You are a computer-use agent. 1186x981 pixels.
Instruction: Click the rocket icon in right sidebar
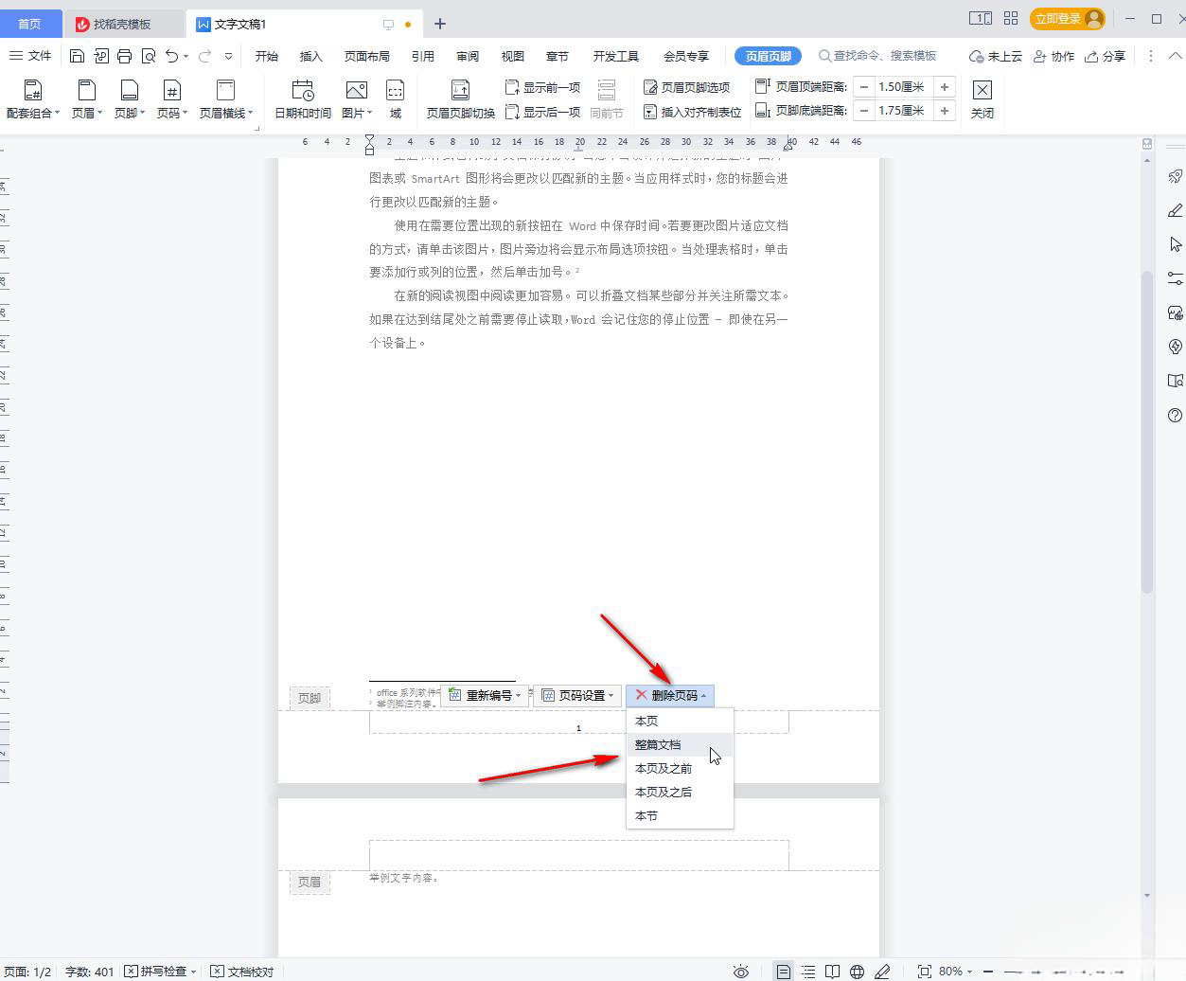1175,176
